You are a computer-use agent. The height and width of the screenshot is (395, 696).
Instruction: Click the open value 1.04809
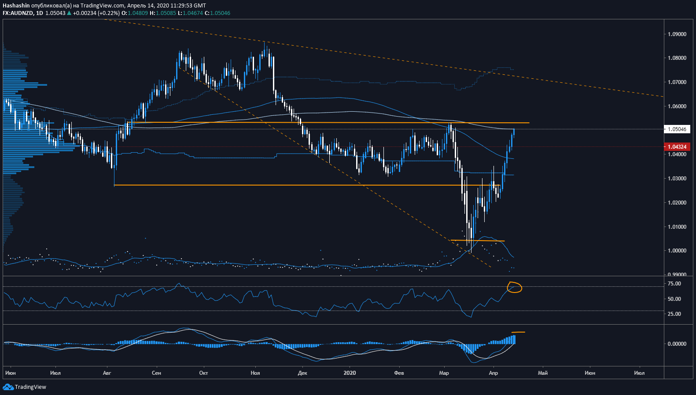[x=138, y=13]
